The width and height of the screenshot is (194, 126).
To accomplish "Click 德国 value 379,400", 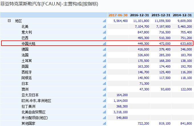I will [165, 49].
